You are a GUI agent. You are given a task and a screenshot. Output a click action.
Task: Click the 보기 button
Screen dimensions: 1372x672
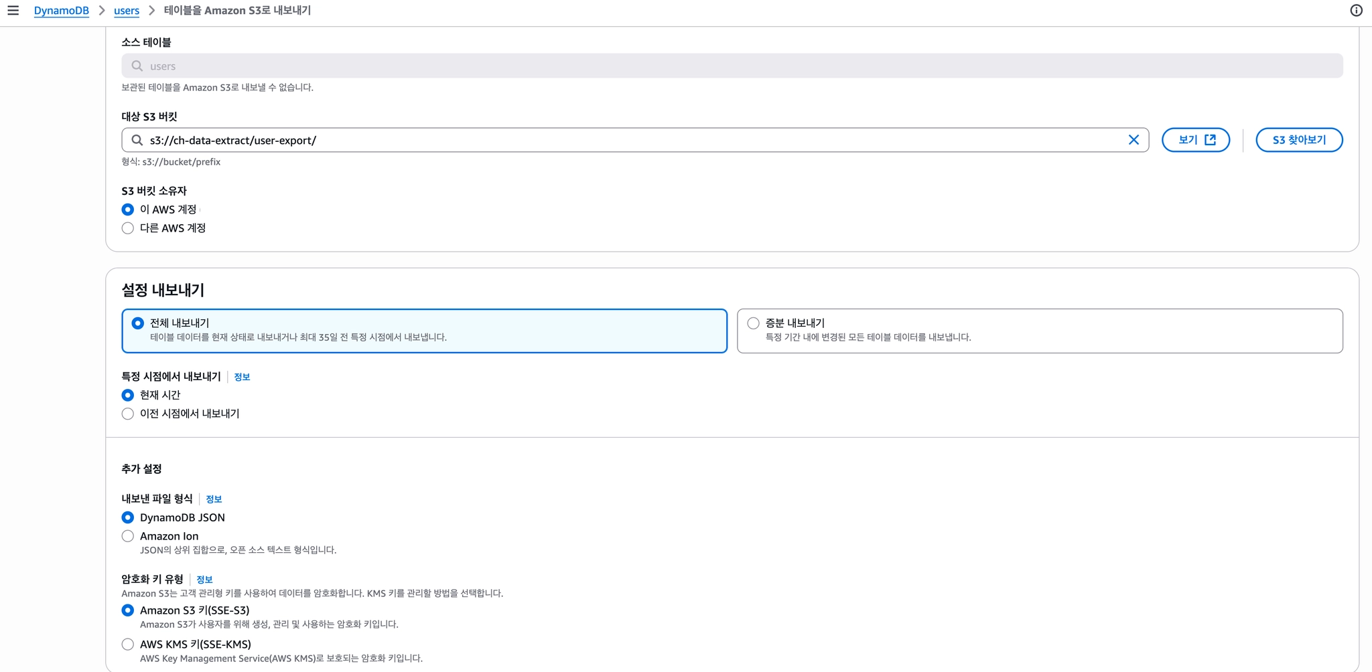[x=1196, y=140]
